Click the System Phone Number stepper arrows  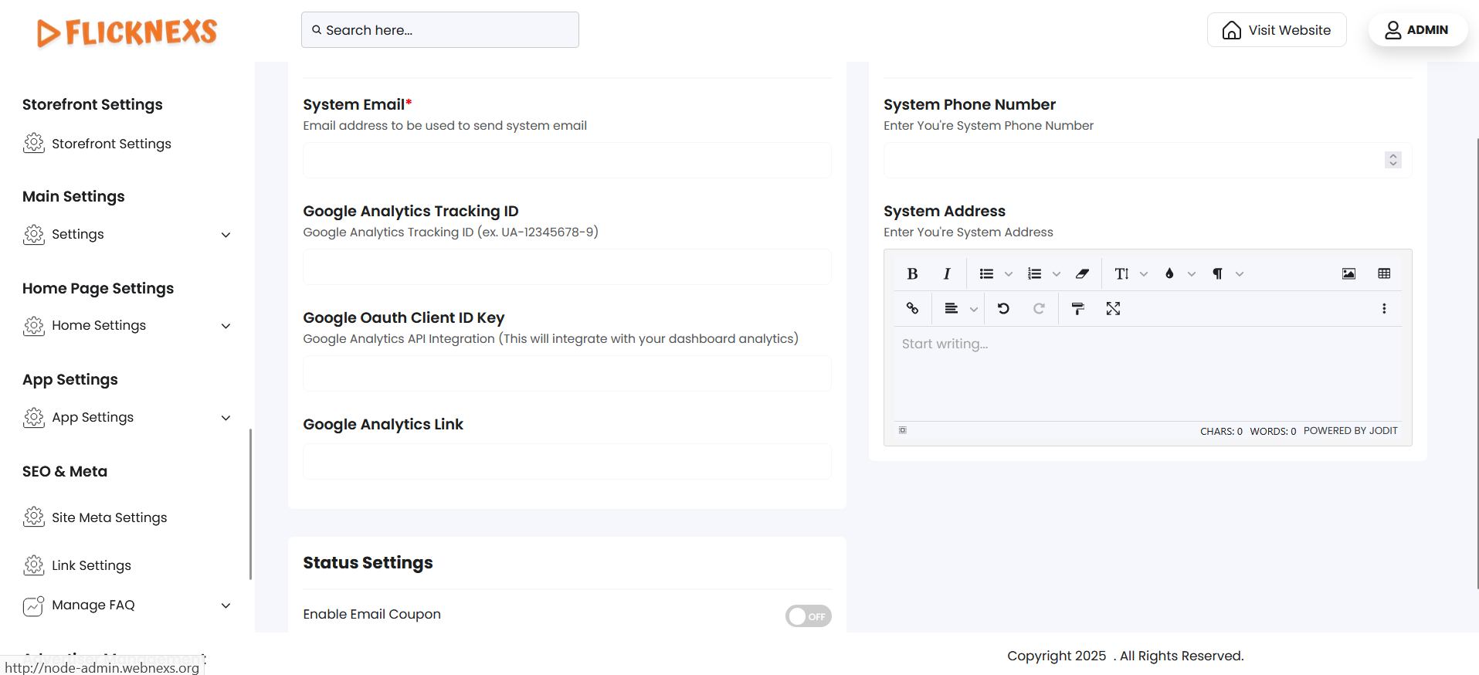[1392, 160]
